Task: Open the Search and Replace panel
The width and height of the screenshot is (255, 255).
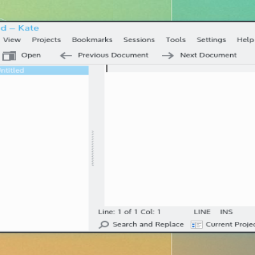Action: click(149, 224)
